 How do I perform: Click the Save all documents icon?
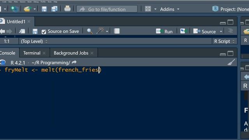[54, 9]
